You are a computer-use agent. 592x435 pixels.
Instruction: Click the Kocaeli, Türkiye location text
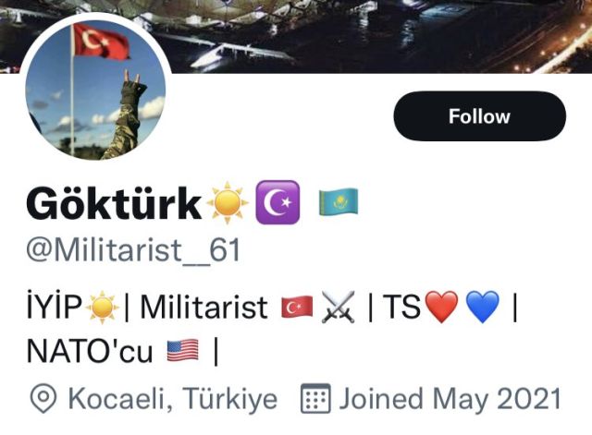(173, 399)
